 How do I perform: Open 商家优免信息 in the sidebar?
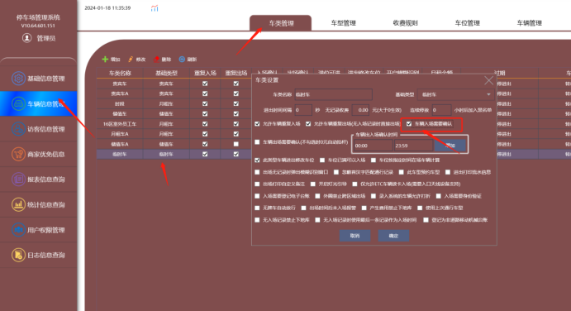pos(38,154)
